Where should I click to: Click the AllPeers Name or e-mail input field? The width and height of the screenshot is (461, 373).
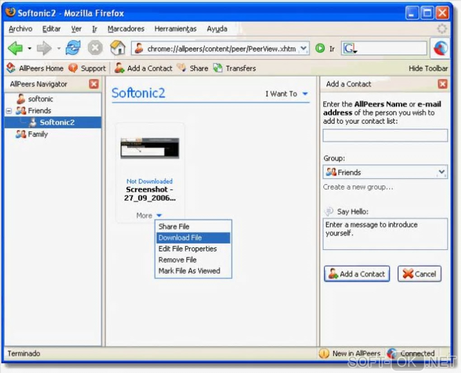[x=385, y=135]
